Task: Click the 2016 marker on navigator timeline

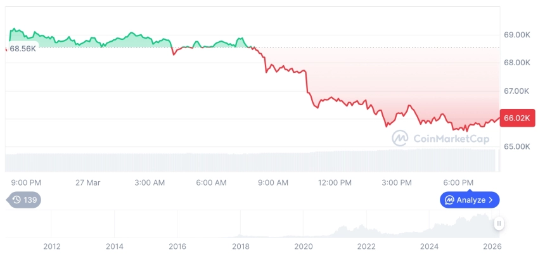Action: click(177, 246)
